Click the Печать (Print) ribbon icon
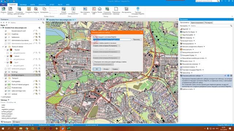234x131 pixels. (100, 9)
